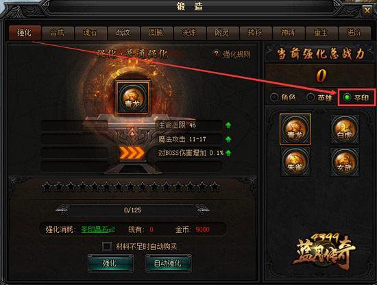Select the 白虎 seal icon
This screenshot has height=285, width=377.
coord(345,129)
